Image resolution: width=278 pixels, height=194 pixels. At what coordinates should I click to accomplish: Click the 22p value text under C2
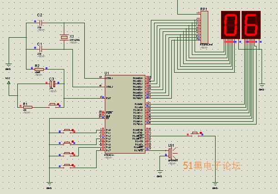39,28
